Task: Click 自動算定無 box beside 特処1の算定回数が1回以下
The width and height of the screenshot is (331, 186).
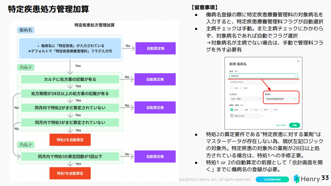Action: pyautogui.click(x=155, y=156)
